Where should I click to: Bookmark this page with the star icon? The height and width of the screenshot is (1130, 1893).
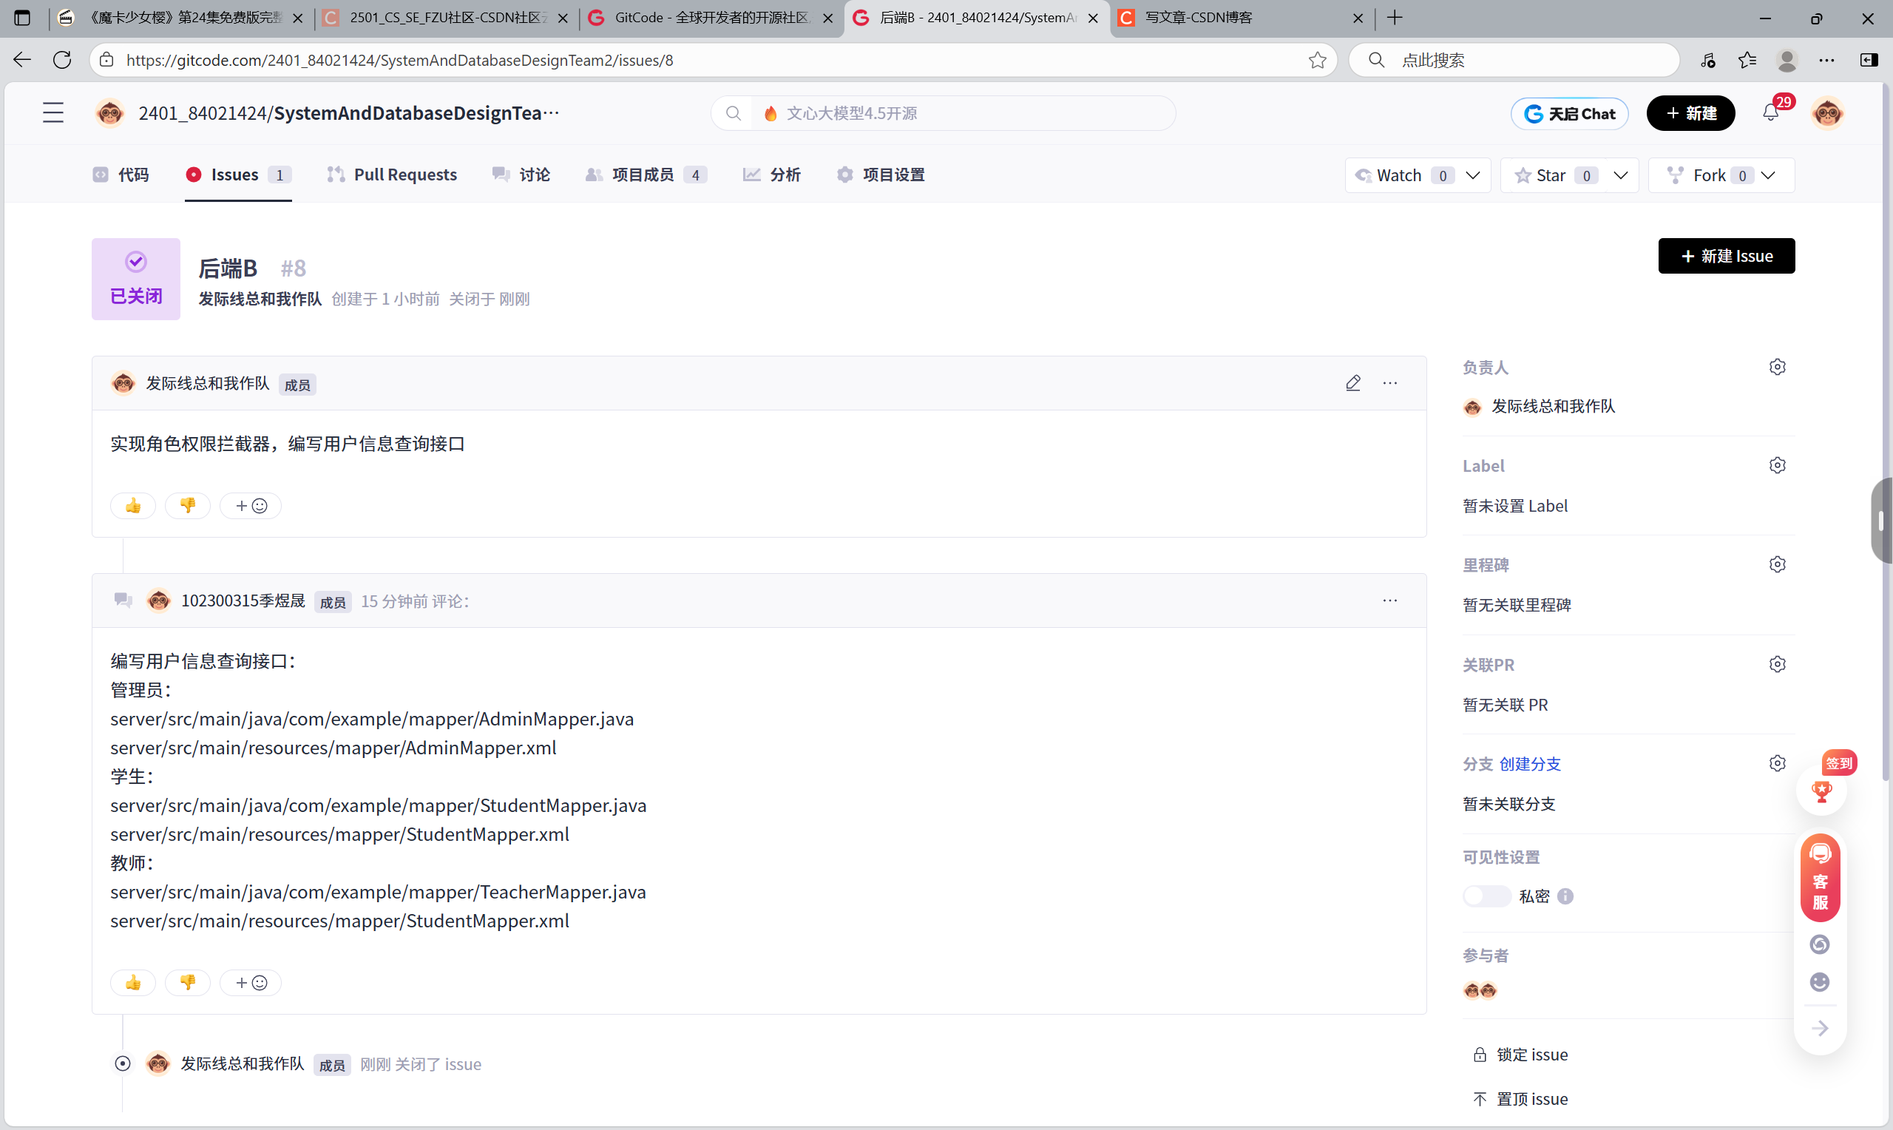click(1318, 60)
